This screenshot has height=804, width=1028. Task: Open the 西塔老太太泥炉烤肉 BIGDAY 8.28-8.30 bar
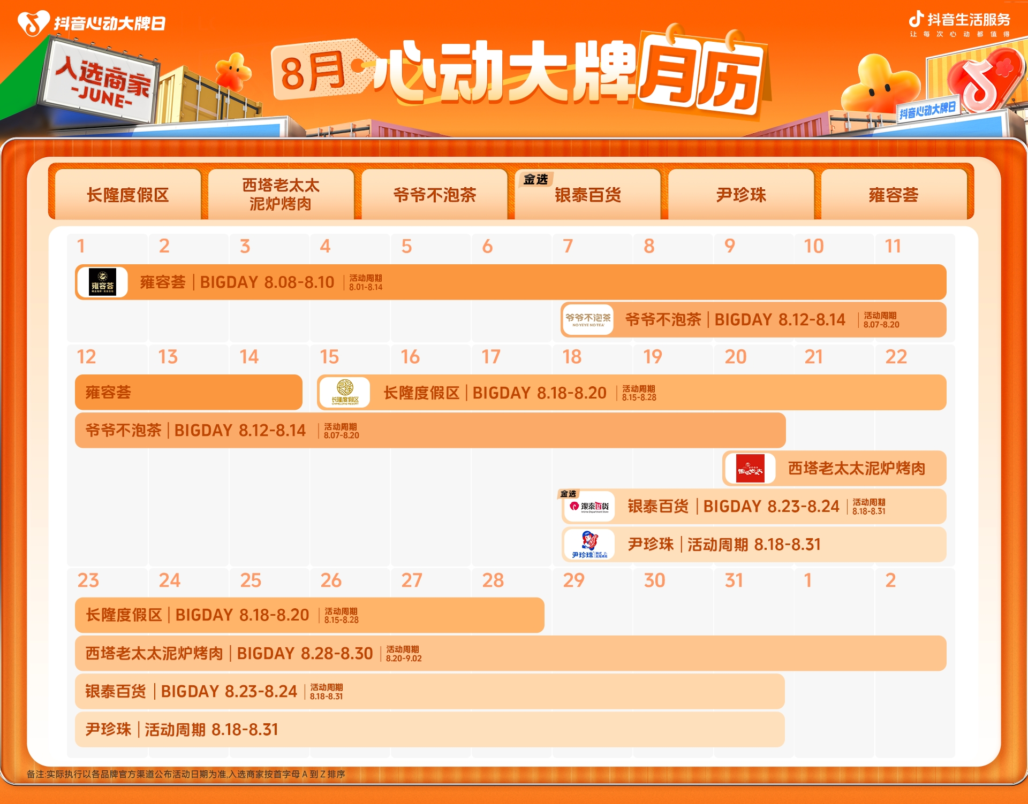pos(511,653)
